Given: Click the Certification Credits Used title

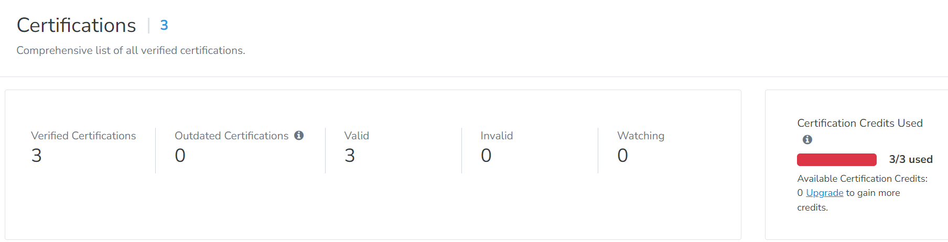Looking at the screenshot, I should pyautogui.click(x=859, y=123).
